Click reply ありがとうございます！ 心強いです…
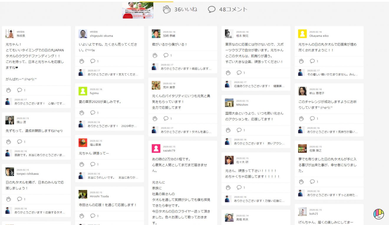389x225 pixels. (39, 104)
